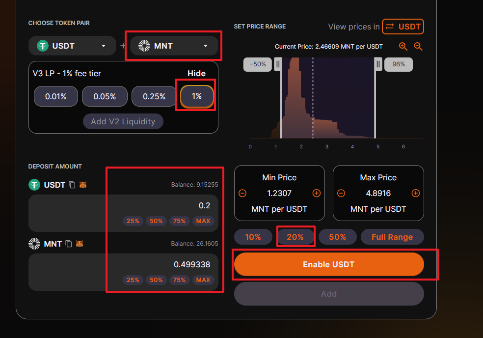Click the Enable USDT button
This screenshot has height=338, width=483.
point(329,264)
